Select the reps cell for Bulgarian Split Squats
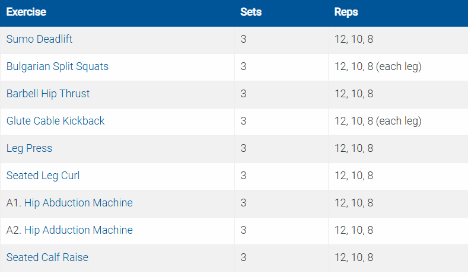 pos(378,66)
